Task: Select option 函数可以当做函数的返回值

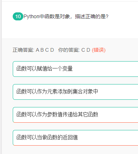Action: [x=75, y=138]
